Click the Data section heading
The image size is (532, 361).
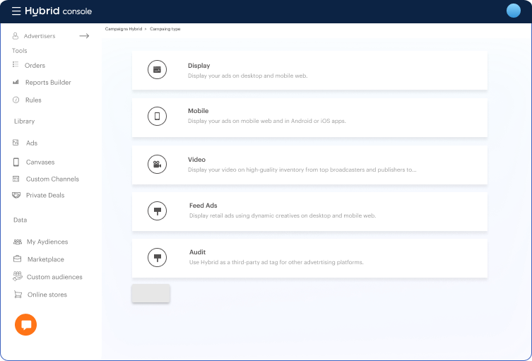(x=20, y=220)
